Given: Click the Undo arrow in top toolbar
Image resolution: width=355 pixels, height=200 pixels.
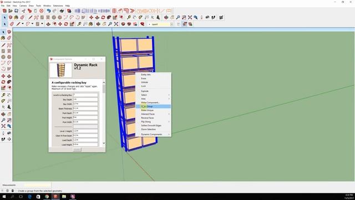Looking at the screenshot, I should tap(49, 11).
